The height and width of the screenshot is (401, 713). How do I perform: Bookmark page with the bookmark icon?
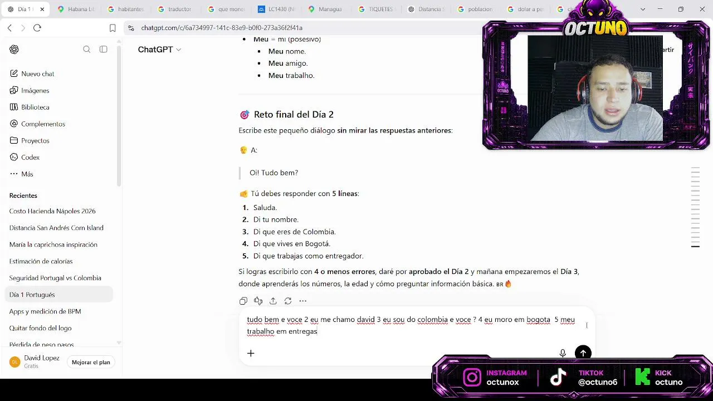[113, 28]
